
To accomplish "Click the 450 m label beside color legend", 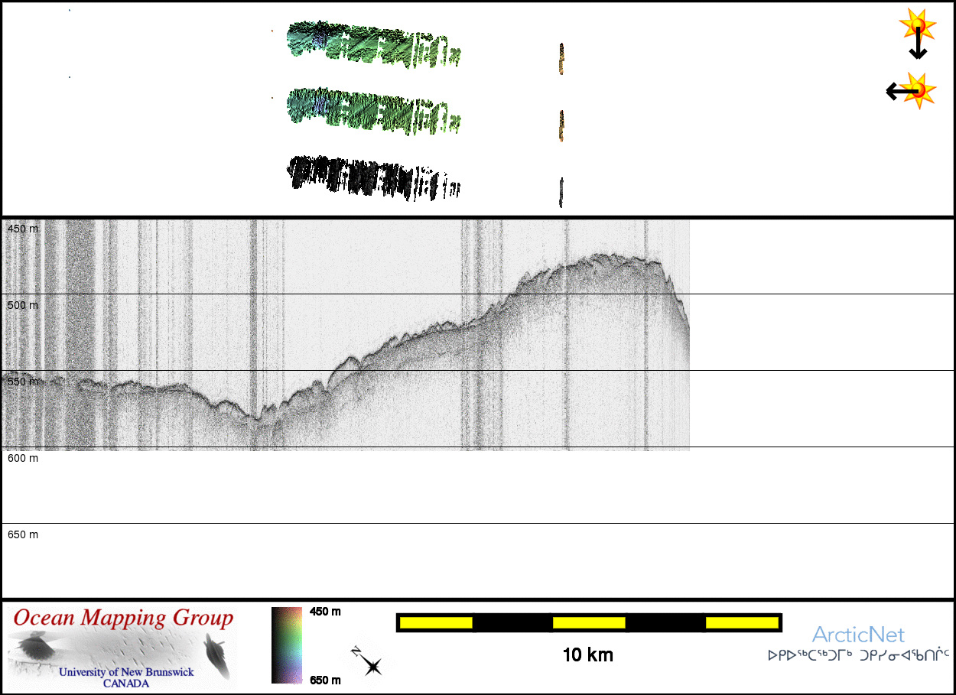I will click(325, 612).
